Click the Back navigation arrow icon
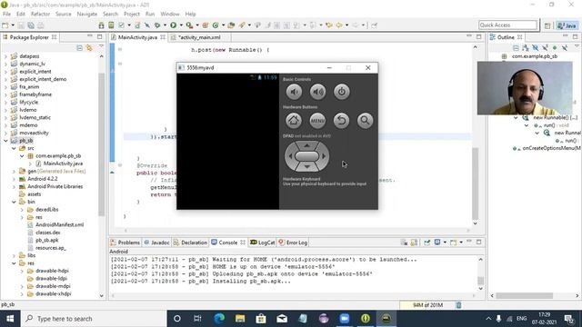The width and height of the screenshot is (582, 327). [x=339, y=25]
